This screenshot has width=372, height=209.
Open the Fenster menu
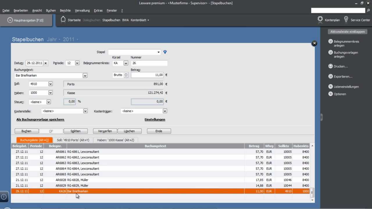click(x=112, y=10)
